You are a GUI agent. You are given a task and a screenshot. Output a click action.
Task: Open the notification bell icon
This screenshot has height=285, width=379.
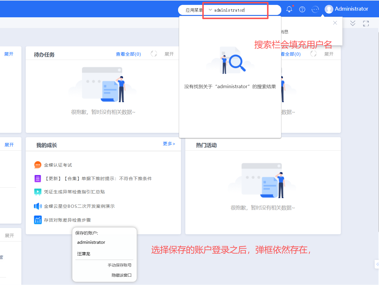(289, 10)
